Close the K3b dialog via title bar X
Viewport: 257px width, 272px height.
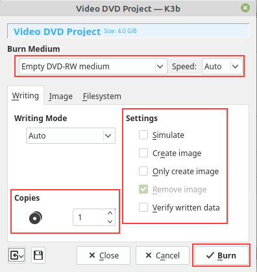245,8
